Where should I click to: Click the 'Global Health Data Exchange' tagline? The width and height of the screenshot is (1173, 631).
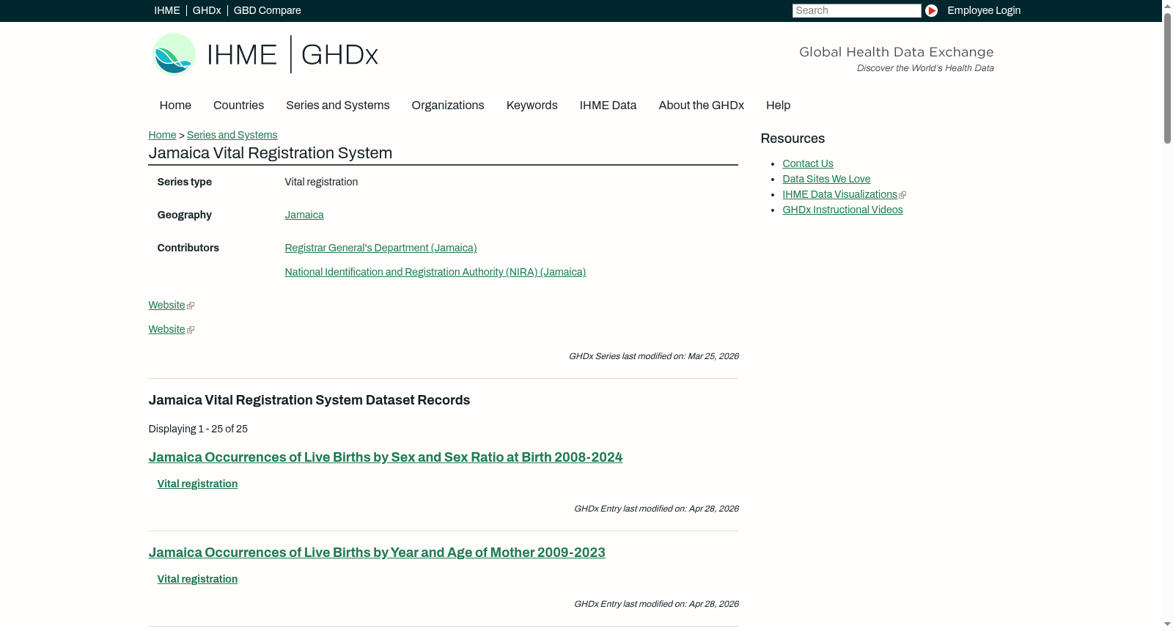[896, 52]
